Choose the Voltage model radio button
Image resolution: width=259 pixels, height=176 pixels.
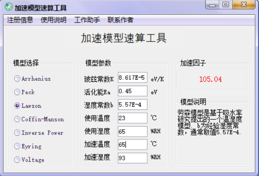click(17, 160)
